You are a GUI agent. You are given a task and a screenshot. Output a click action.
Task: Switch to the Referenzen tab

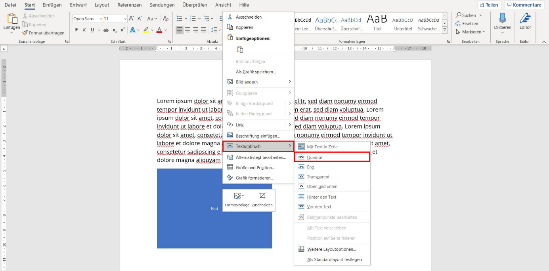(x=130, y=5)
